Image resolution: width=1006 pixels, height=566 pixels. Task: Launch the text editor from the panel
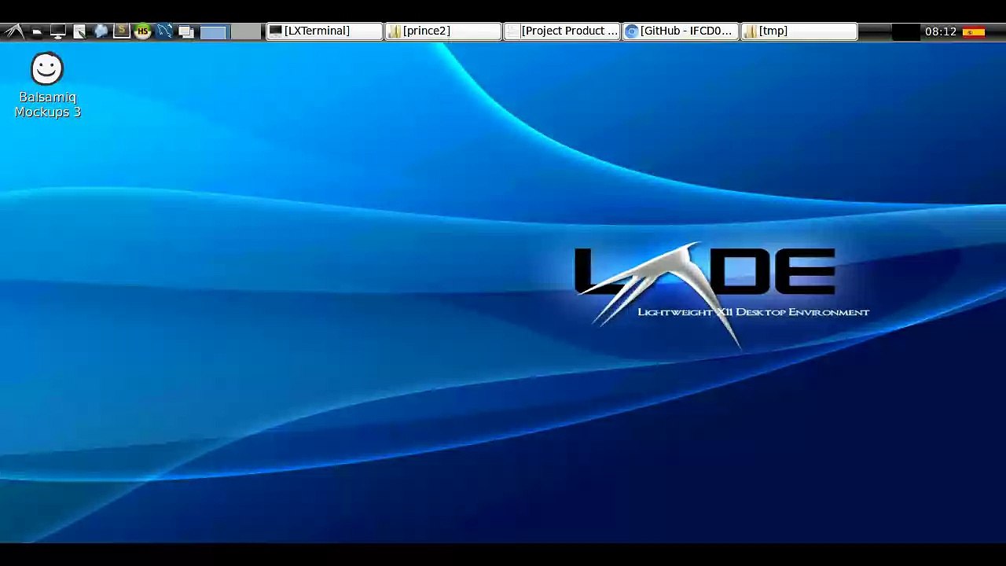pyautogui.click(x=79, y=31)
